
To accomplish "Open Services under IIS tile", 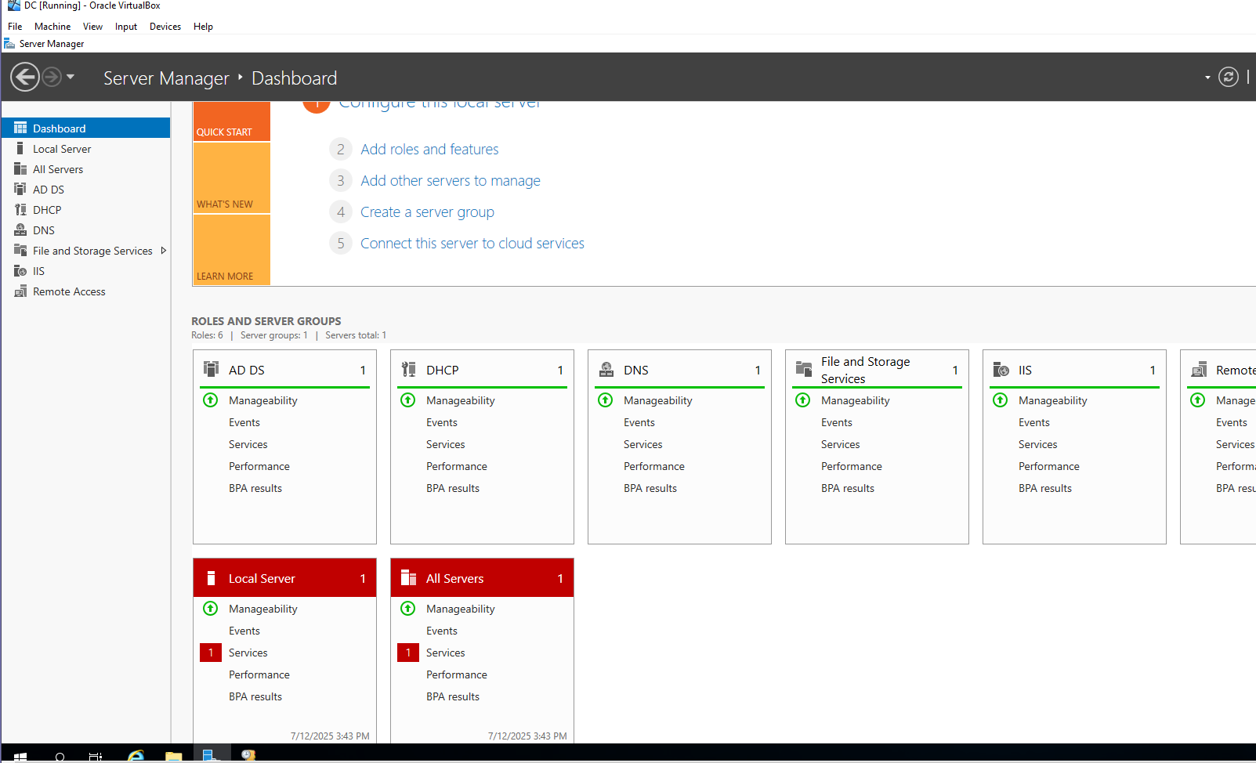I will 1038,444.
